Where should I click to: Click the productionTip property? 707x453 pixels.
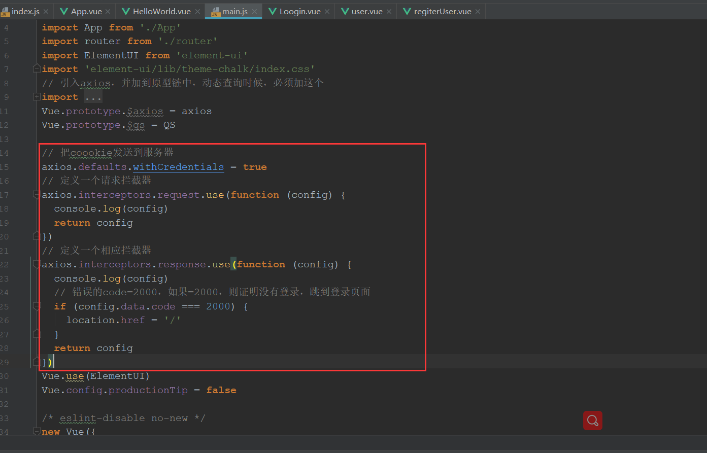tap(148, 390)
